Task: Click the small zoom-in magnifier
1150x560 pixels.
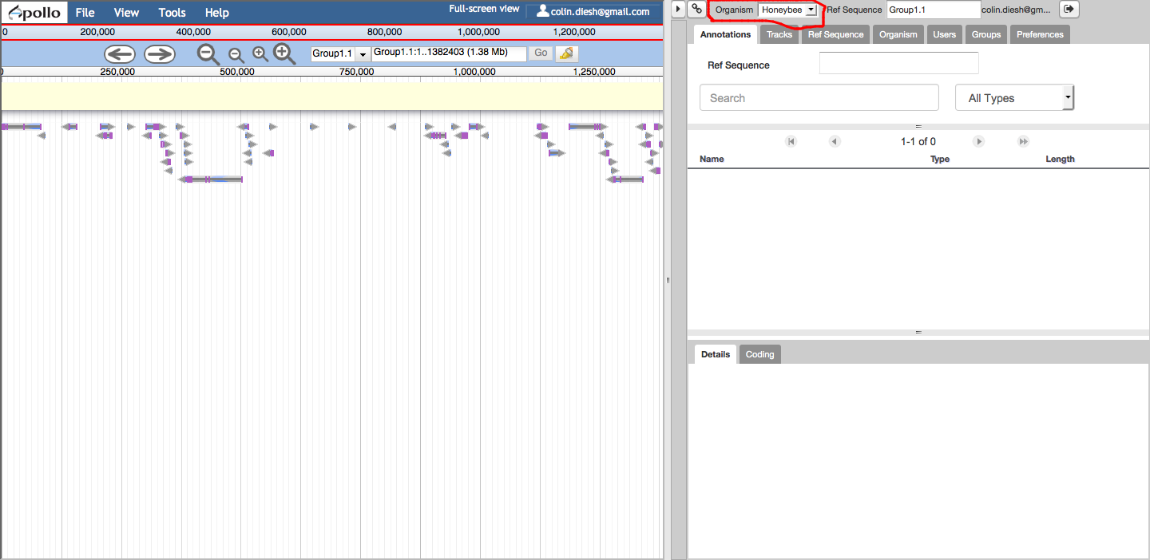Action: [x=260, y=54]
